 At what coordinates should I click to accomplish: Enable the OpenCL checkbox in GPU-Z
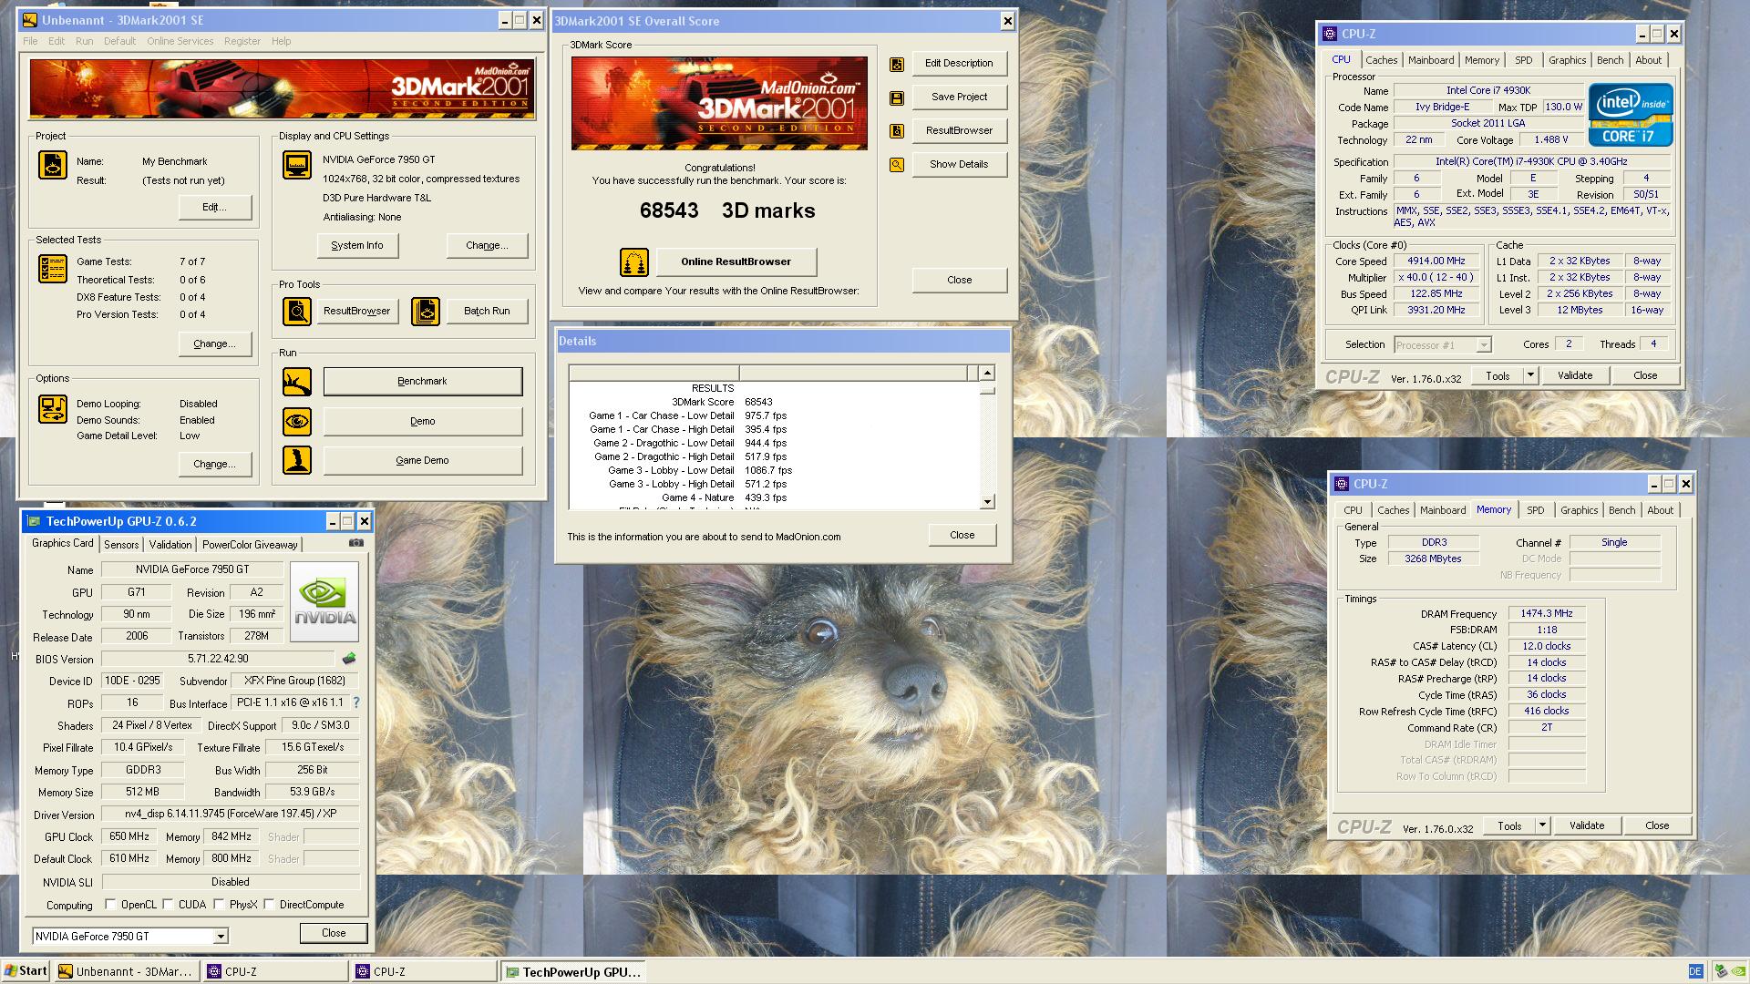point(111,905)
